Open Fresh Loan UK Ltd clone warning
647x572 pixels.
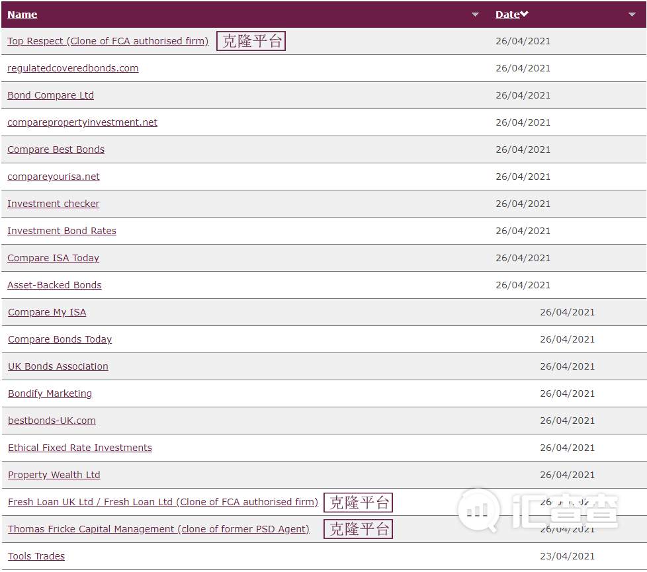pos(163,502)
